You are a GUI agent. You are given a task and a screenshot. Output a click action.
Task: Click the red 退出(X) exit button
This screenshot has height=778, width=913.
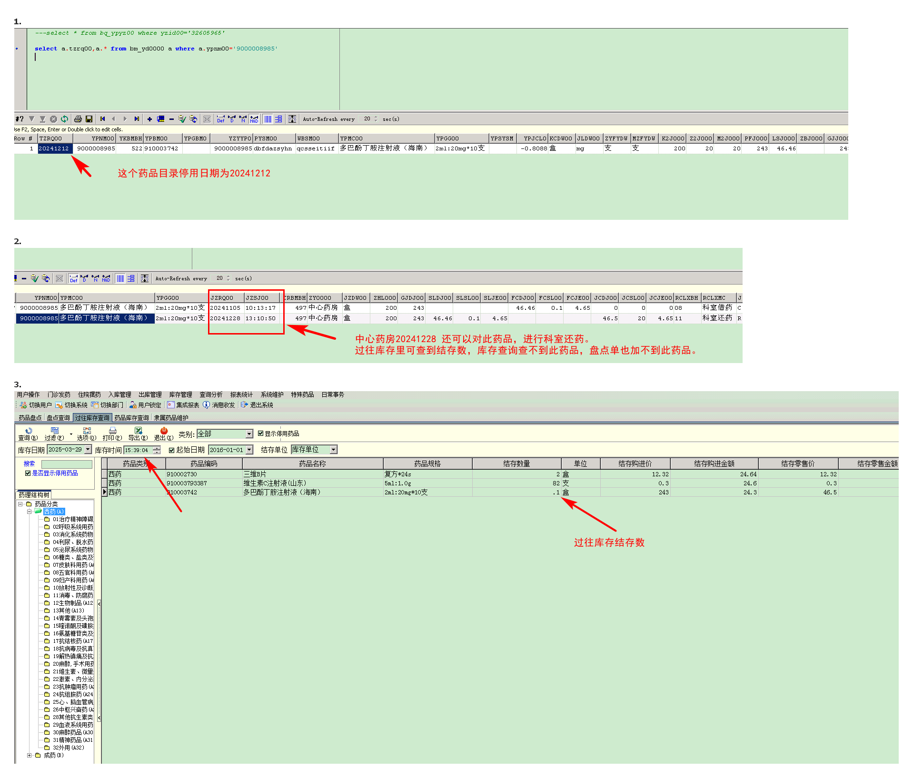point(164,434)
